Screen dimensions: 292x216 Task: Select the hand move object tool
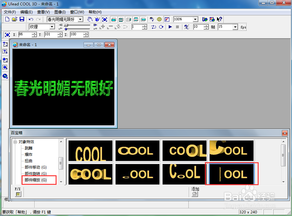90,19
